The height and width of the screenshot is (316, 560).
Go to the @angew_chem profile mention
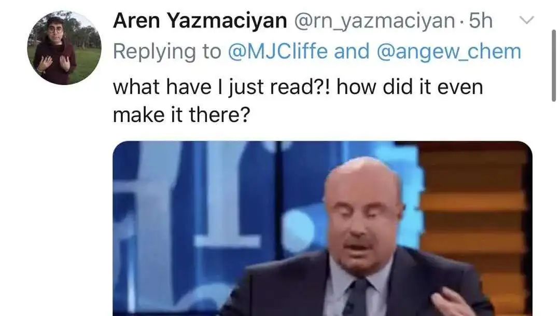(x=449, y=52)
